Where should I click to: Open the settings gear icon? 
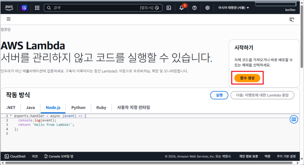coord(208,8)
